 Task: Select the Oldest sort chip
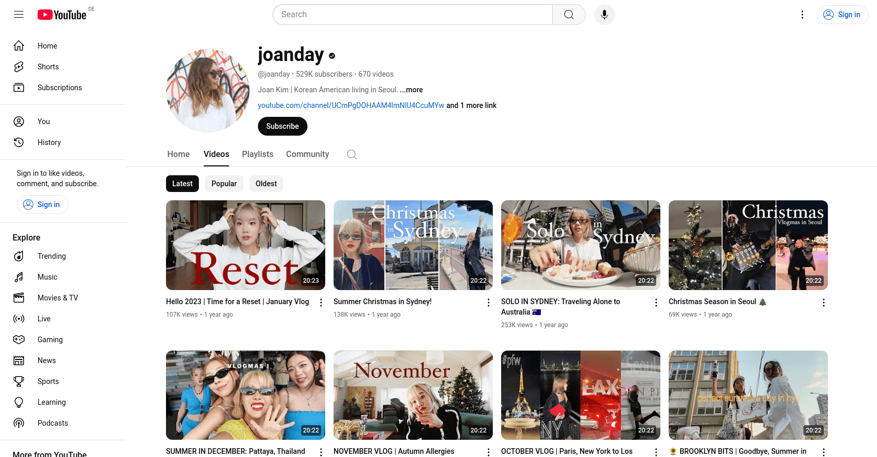click(x=266, y=184)
